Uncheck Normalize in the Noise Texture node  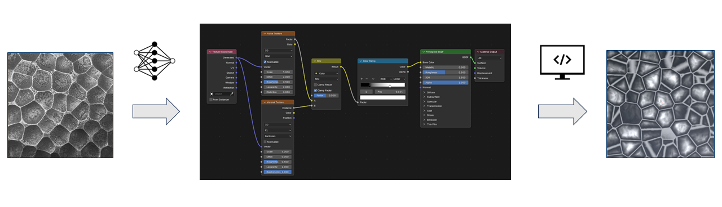265,61
